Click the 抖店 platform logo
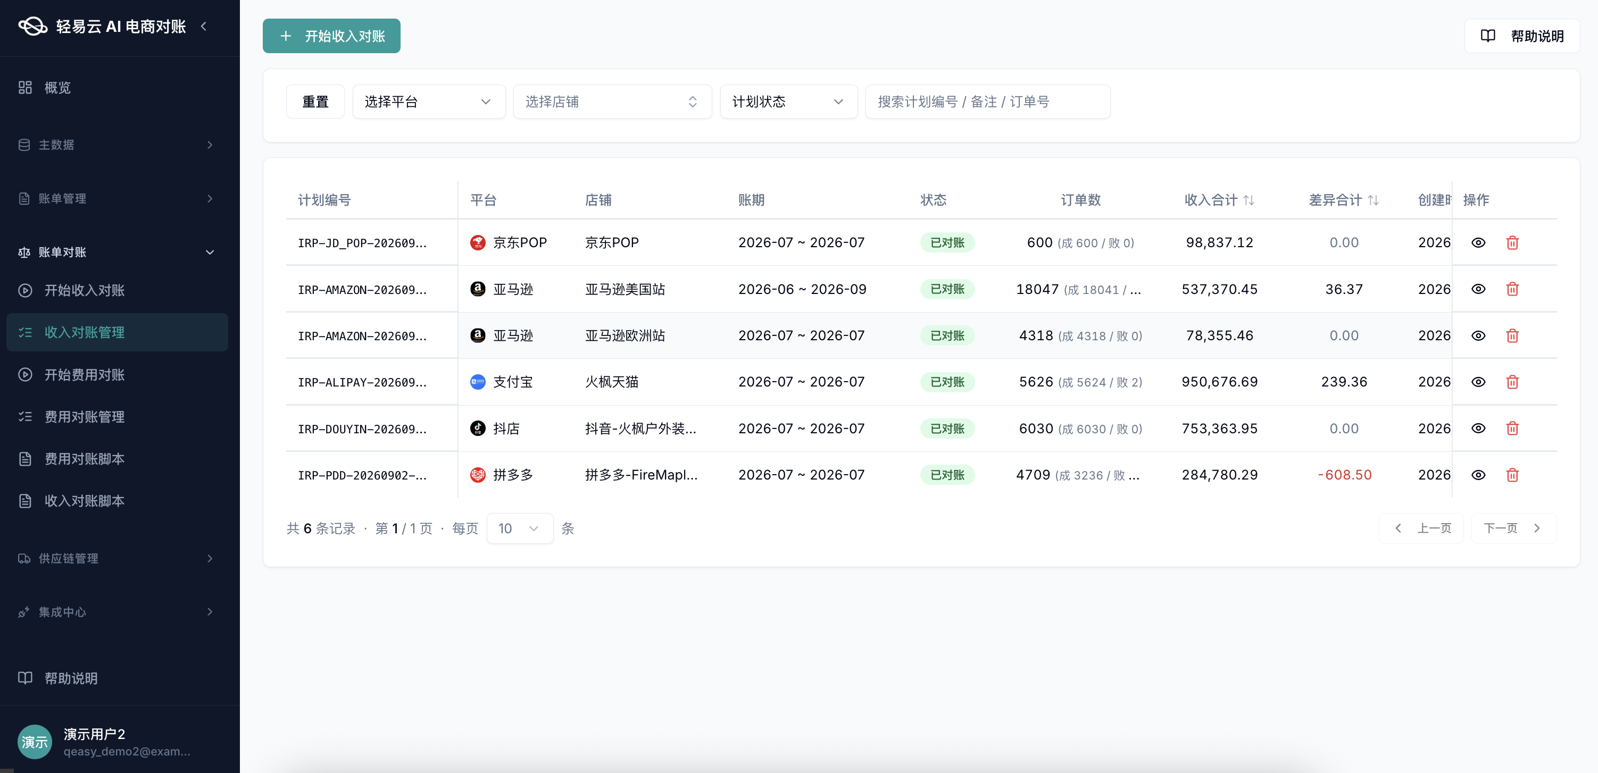This screenshot has height=773, width=1598. [x=478, y=428]
